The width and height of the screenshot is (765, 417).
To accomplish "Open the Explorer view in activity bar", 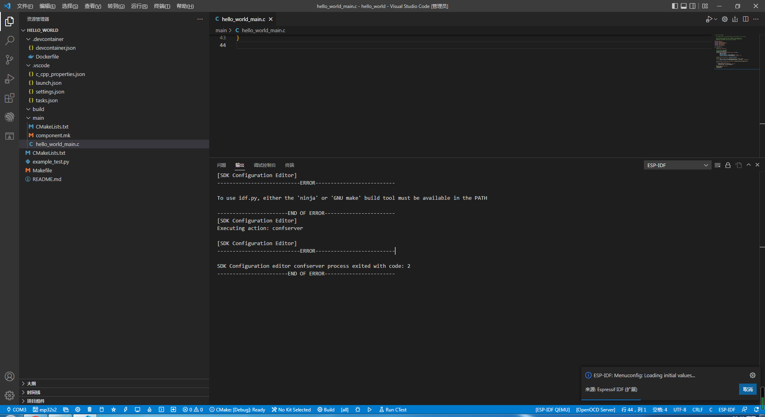I will tap(10, 21).
